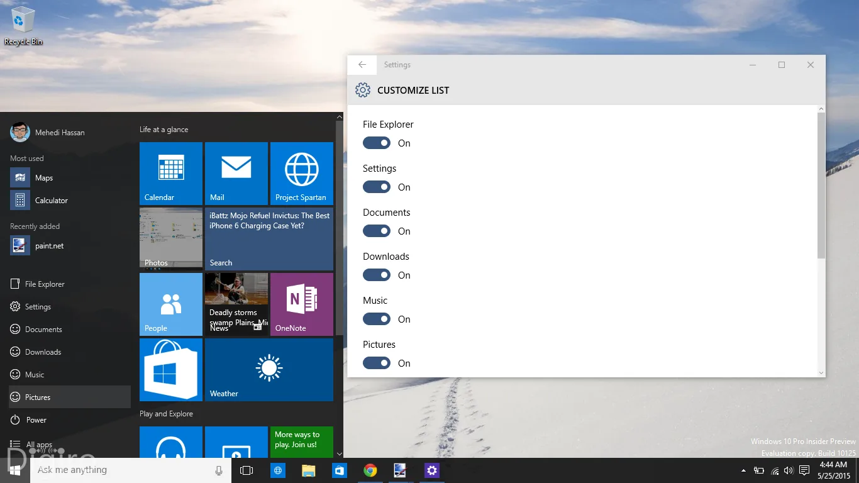Click the Settings window scrollbar down arrow
859x483 pixels.
pyautogui.click(x=821, y=373)
